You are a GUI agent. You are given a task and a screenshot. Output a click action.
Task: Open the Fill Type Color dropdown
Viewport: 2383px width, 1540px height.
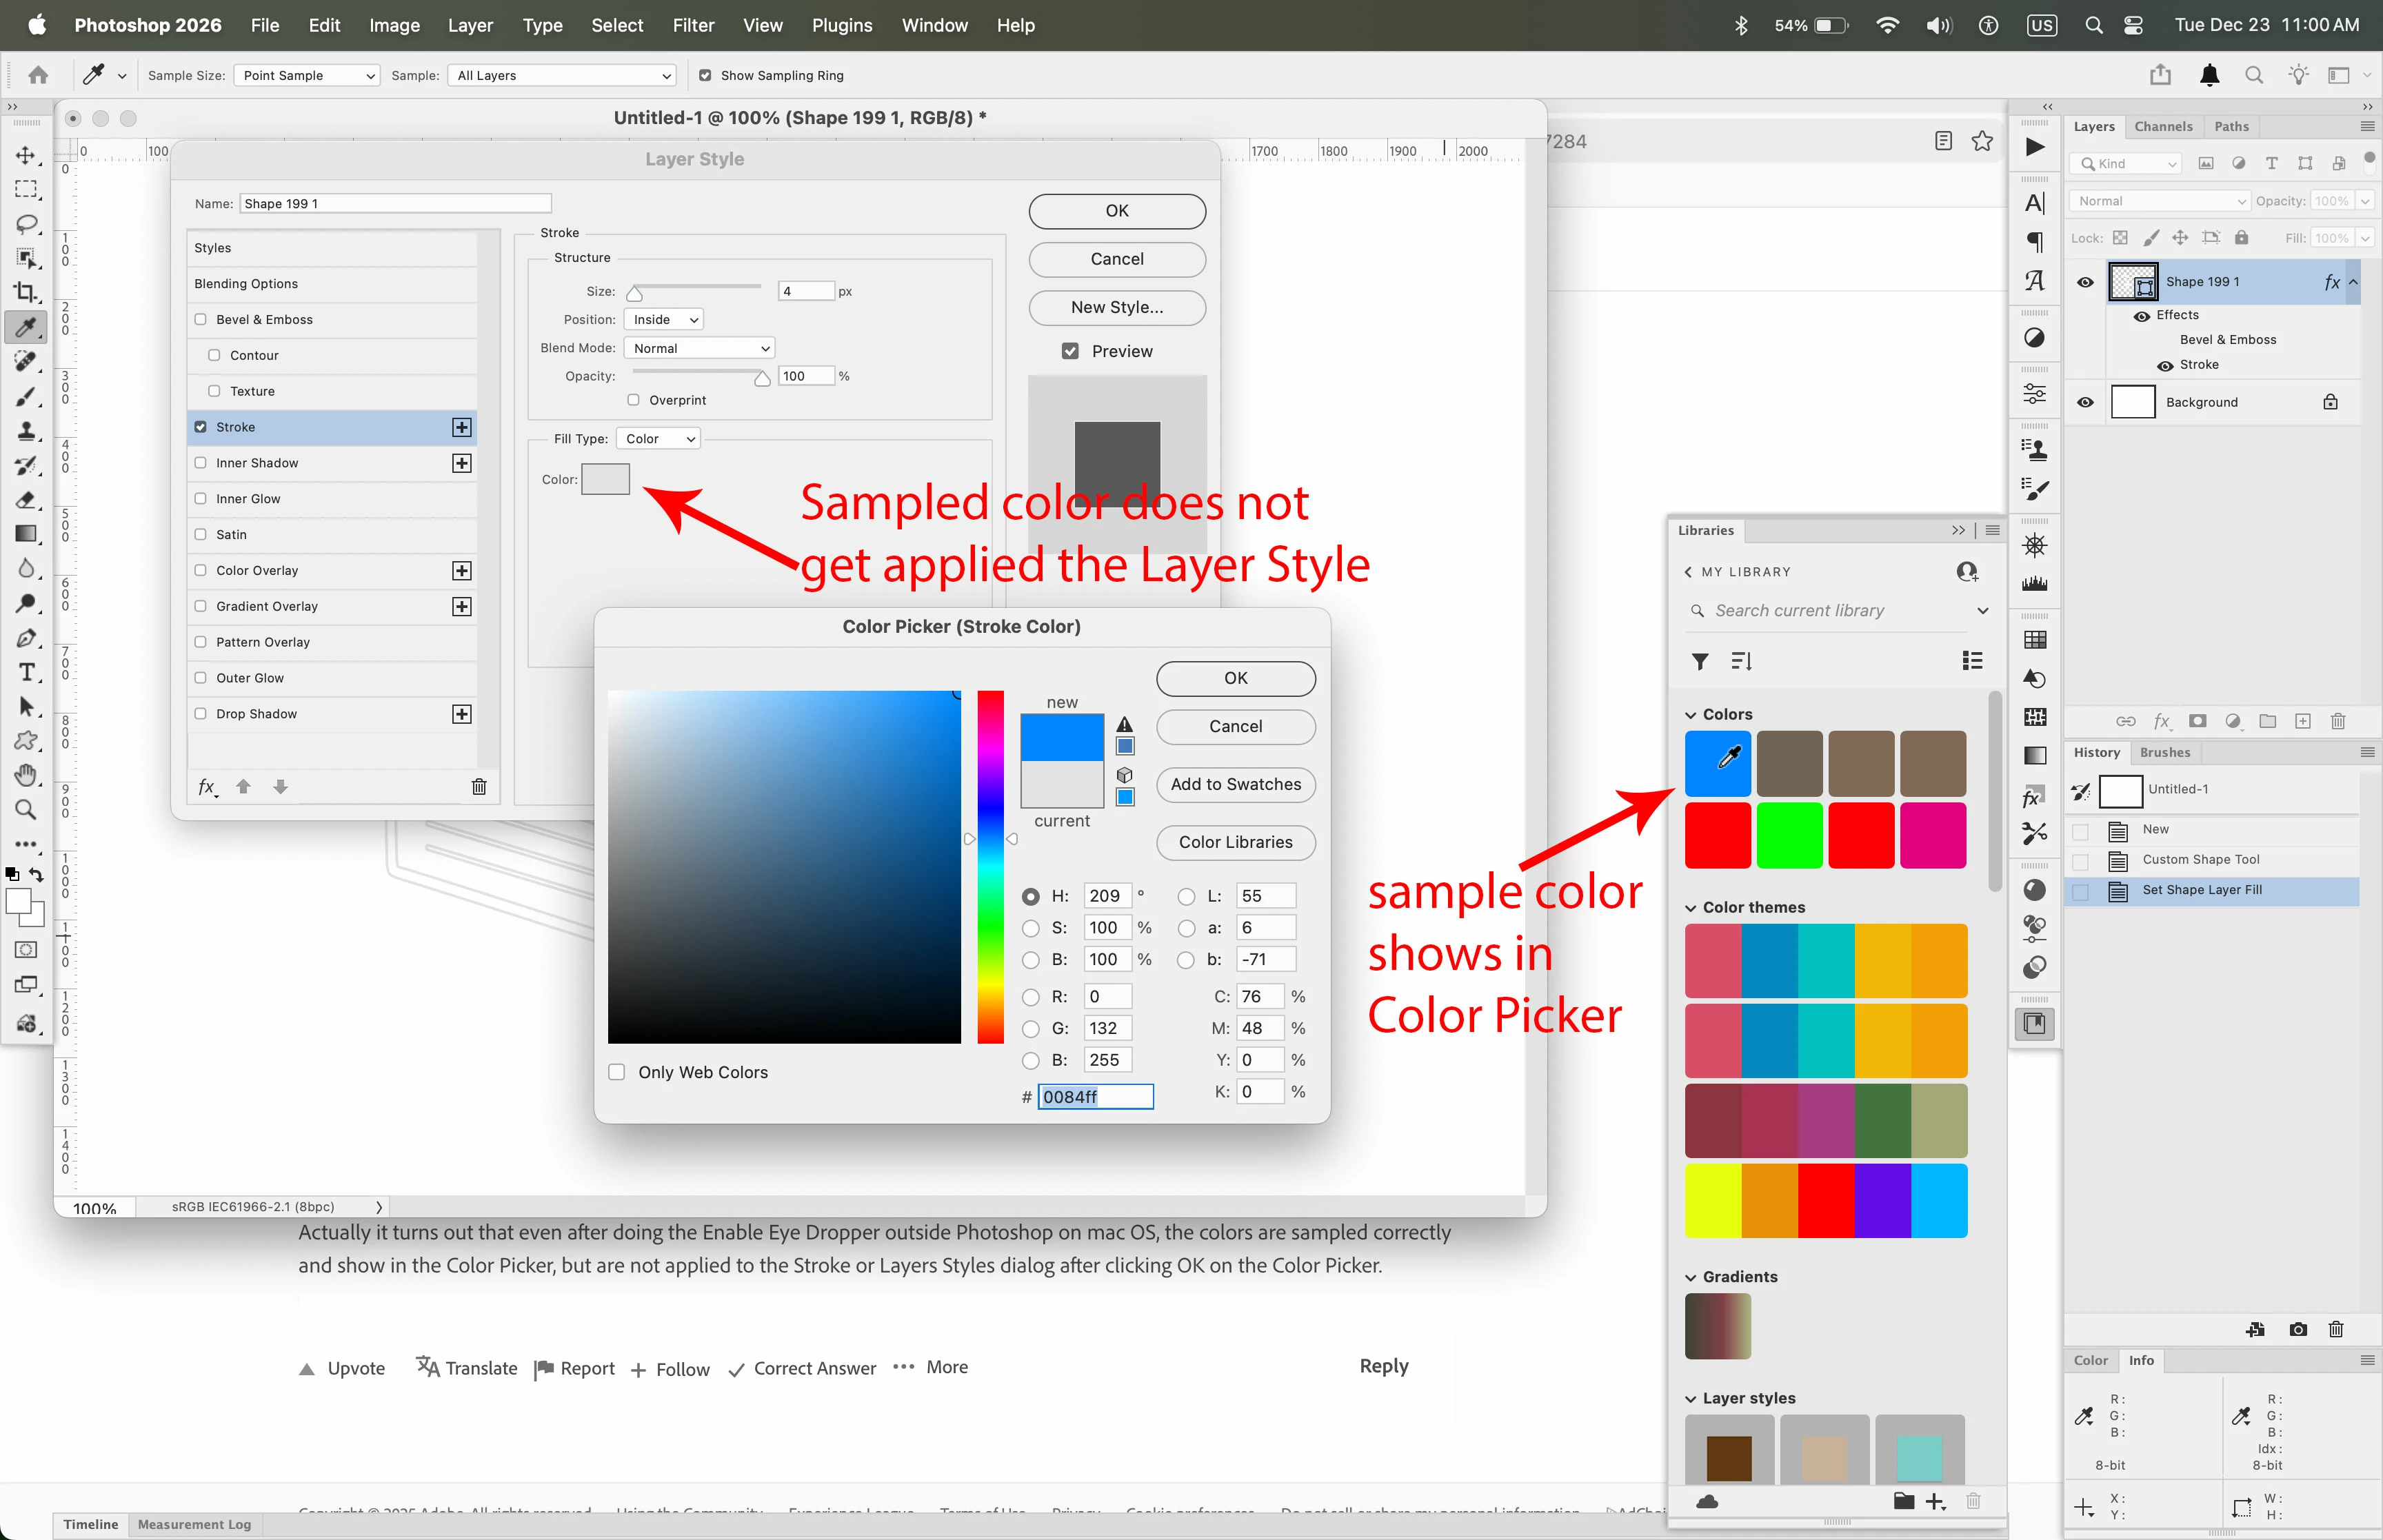pyautogui.click(x=659, y=439)
